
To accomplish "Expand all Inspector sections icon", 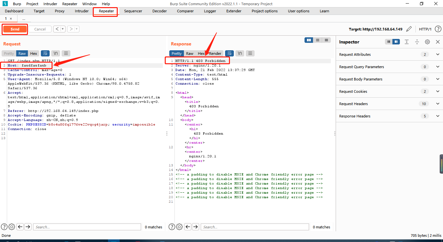I will (x=407, y=42).
